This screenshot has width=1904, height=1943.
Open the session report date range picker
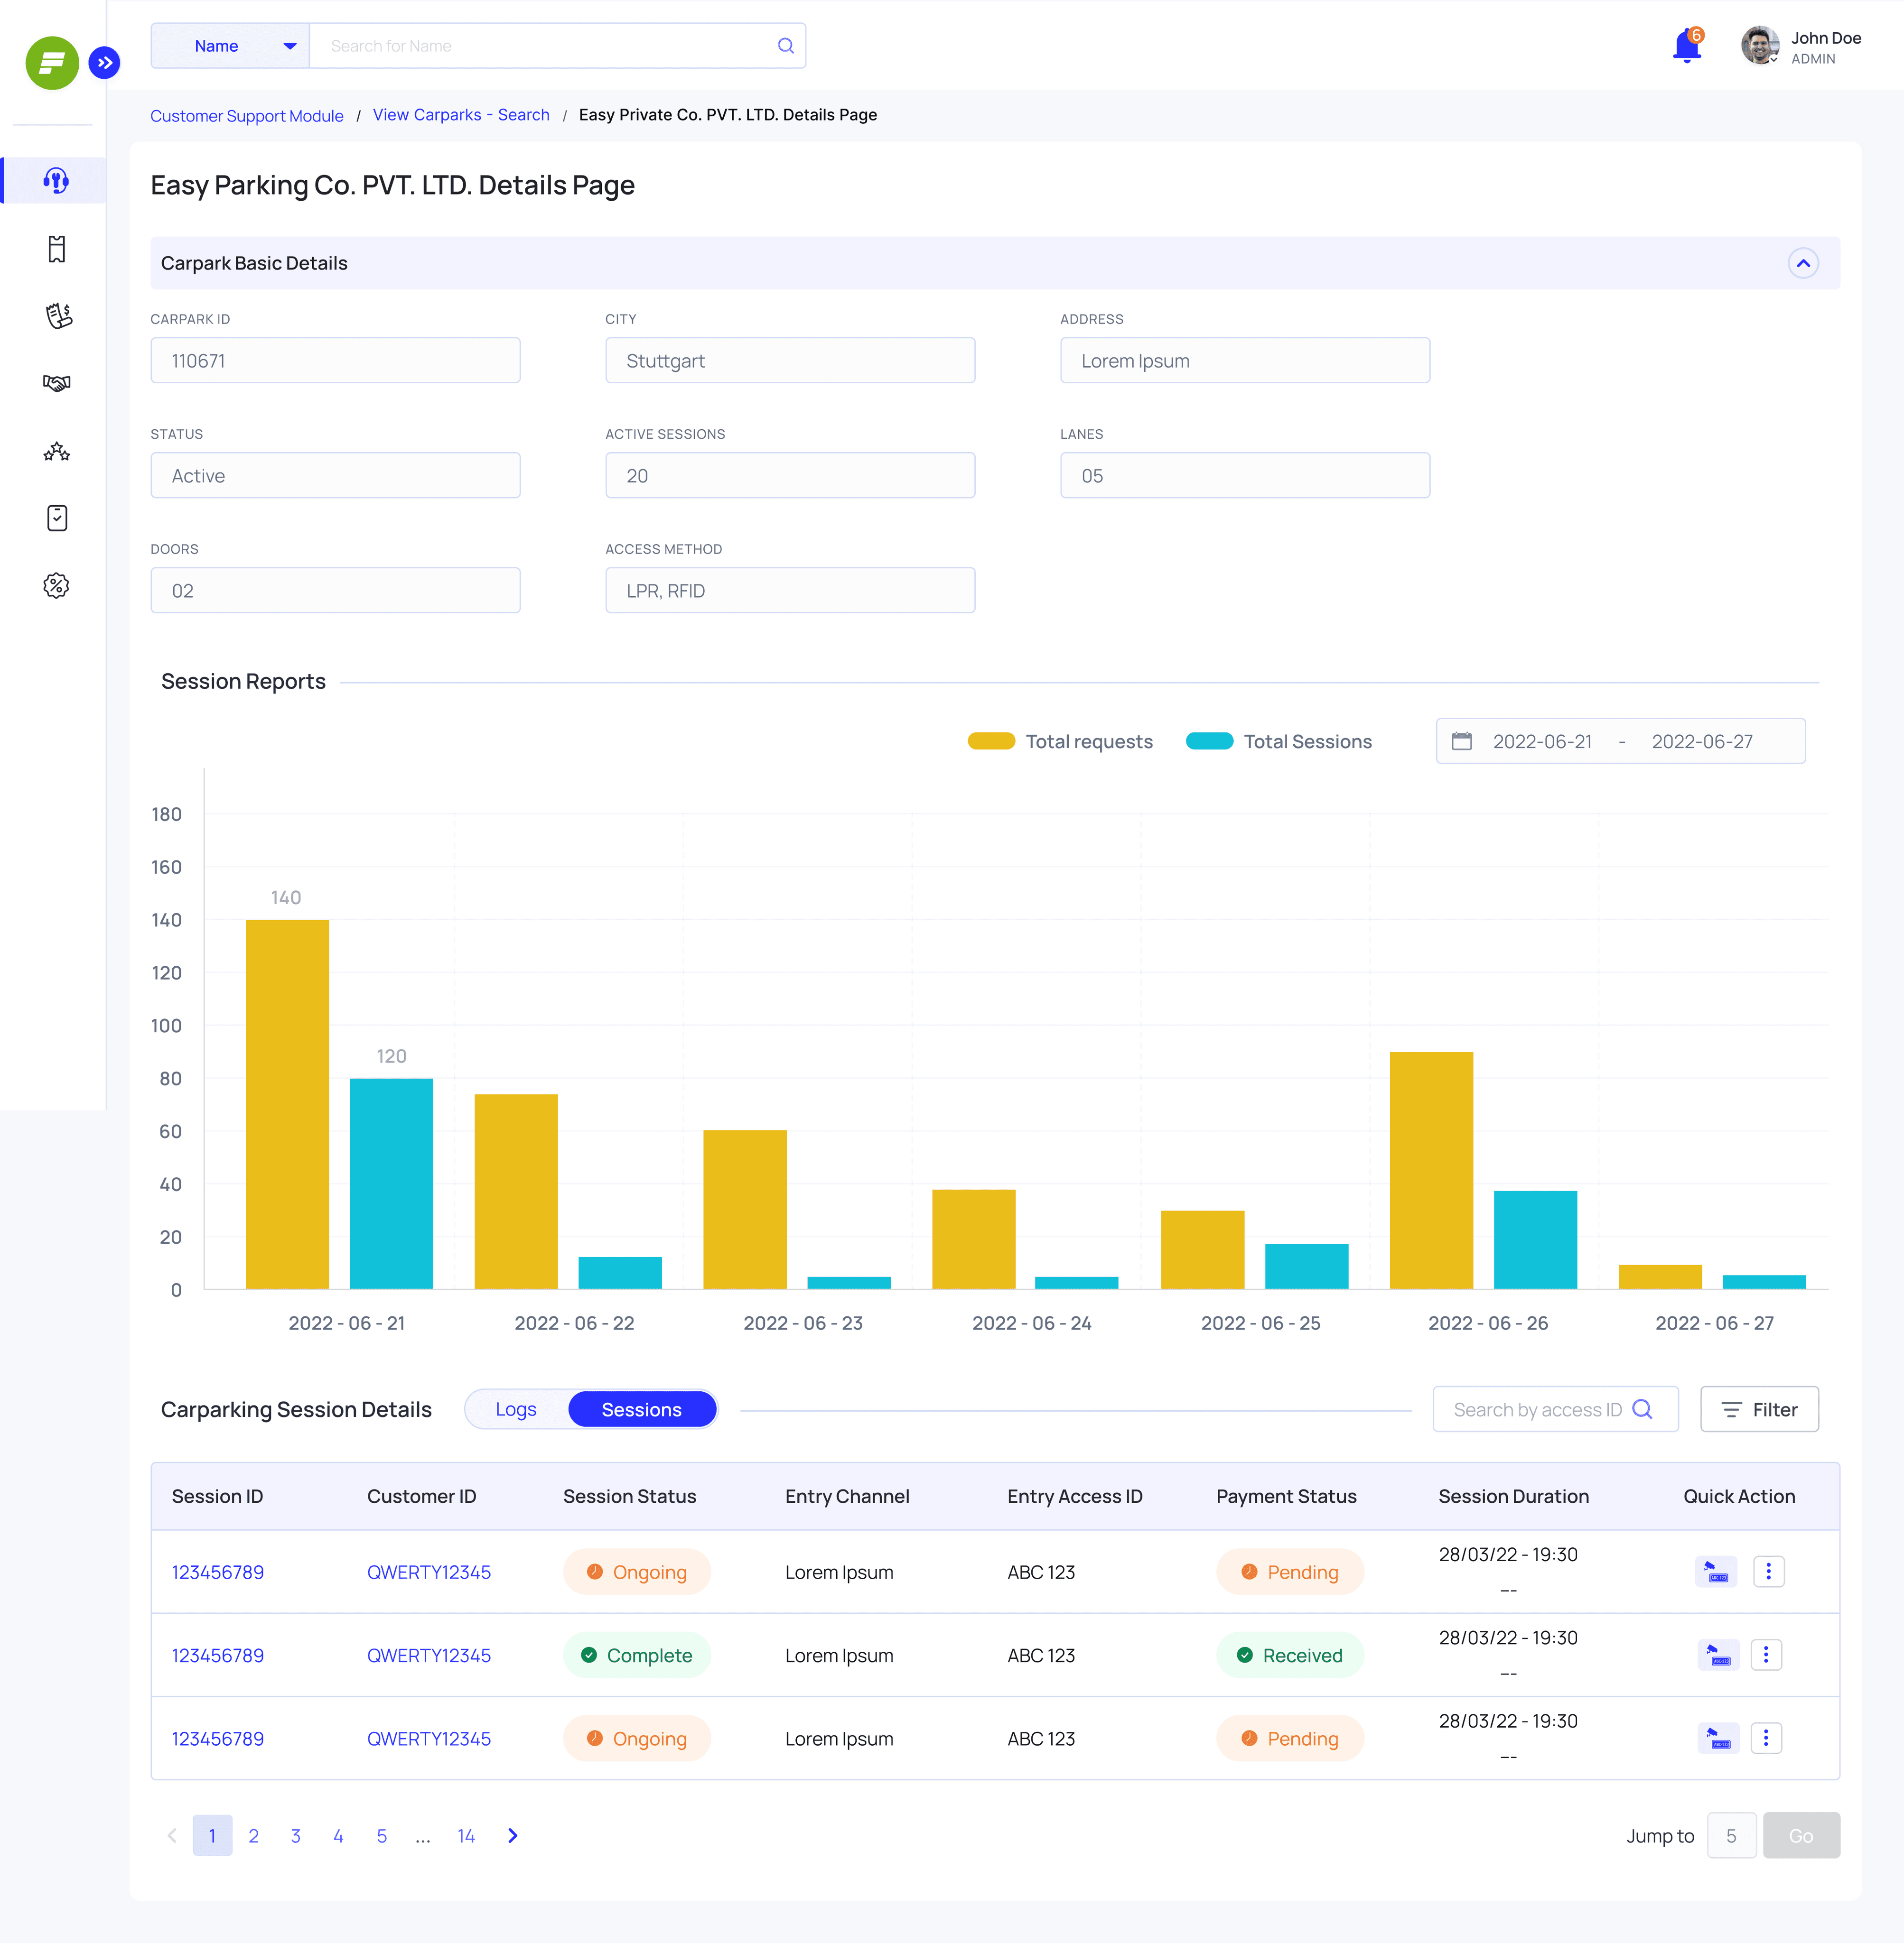1621,741
